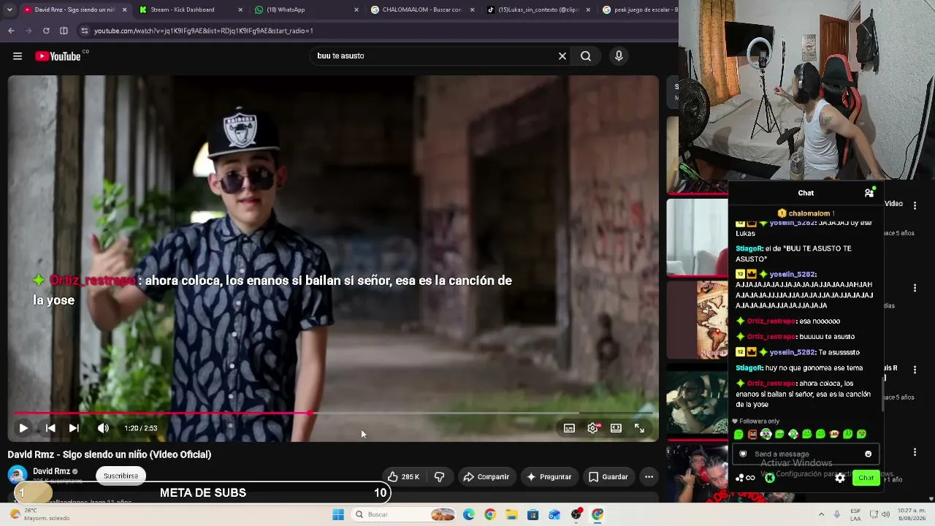The height and width of the screenshot is (526, 935).
Task: Toggle the browser side panel icon
Action: (x=64, y=31)
